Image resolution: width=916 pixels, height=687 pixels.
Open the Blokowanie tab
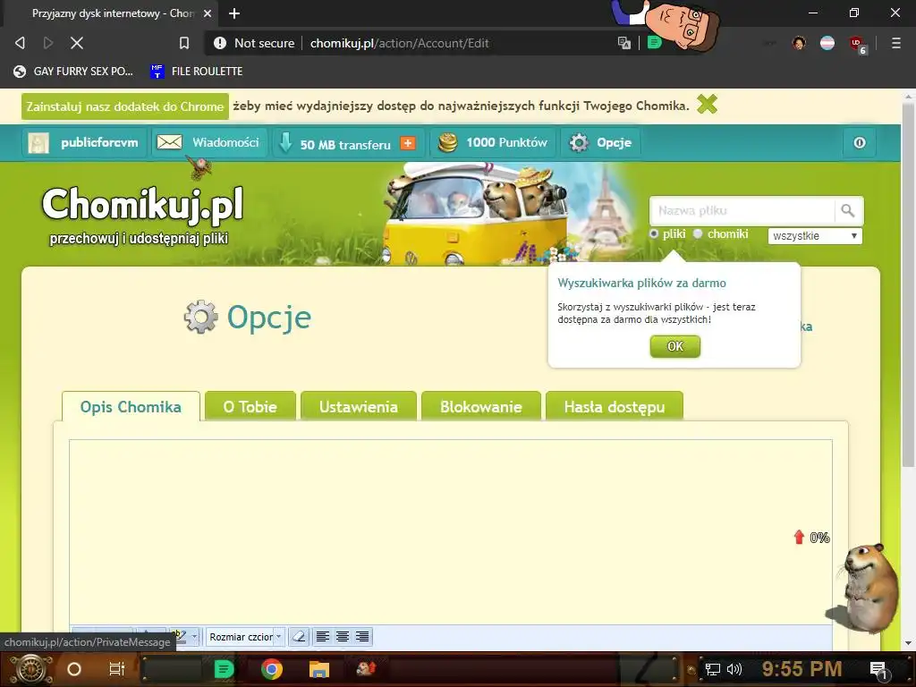pos(480,407)
